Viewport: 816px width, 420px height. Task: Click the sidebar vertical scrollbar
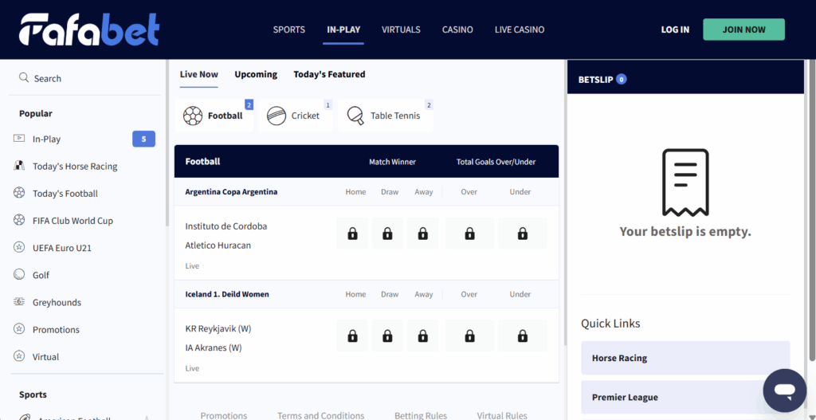pos(167,143)
